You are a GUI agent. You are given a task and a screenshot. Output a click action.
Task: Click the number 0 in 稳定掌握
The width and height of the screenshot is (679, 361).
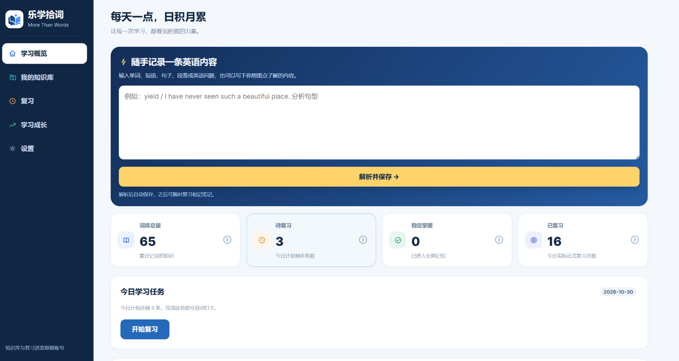(415, 241)
